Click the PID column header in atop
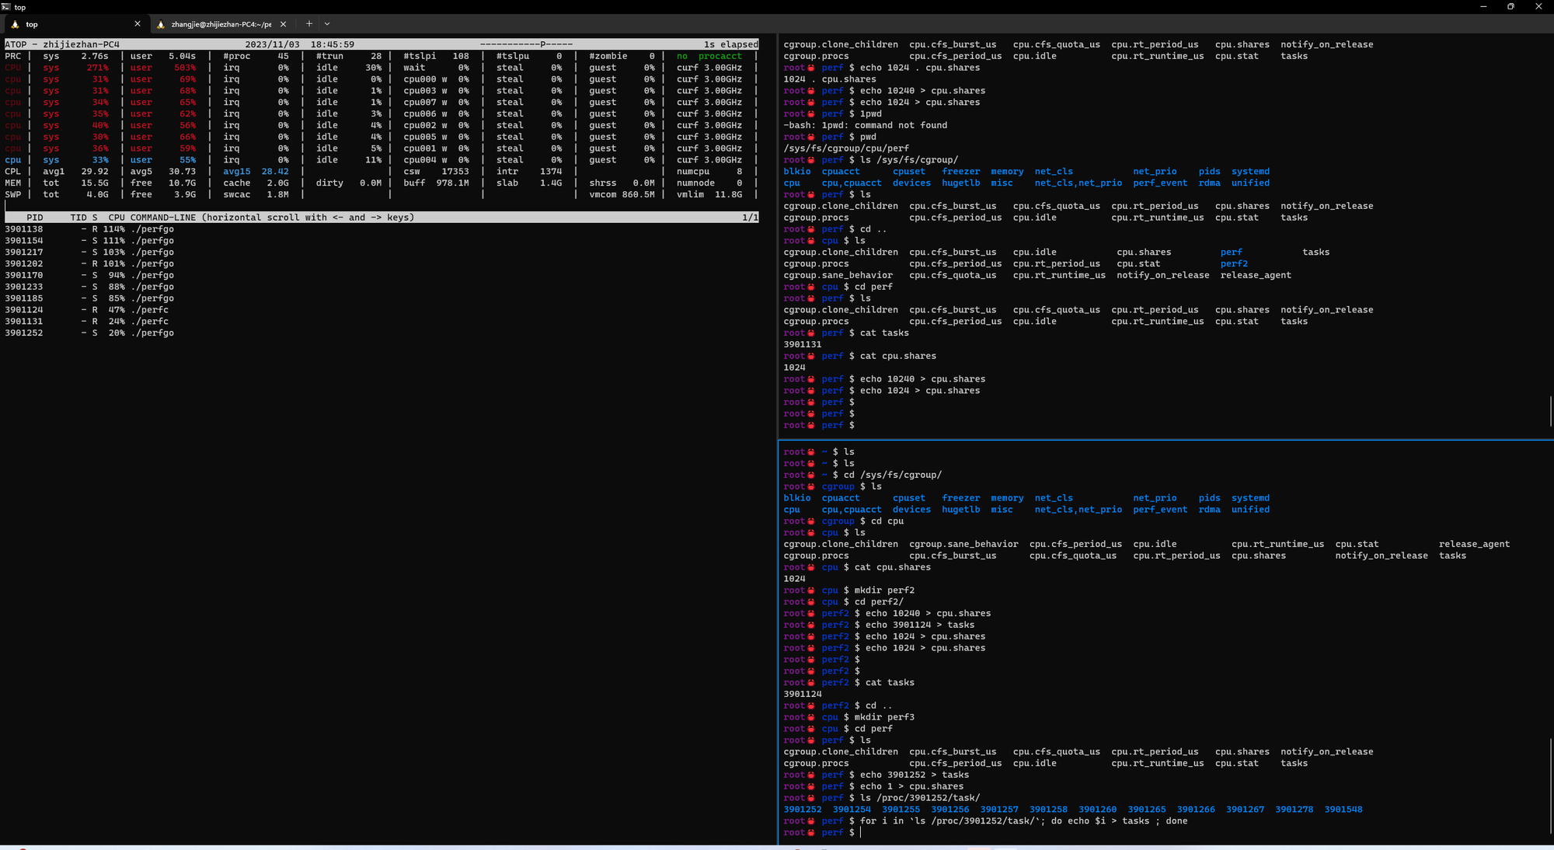Screen dimensions: 1554x850 coord(35,218)
